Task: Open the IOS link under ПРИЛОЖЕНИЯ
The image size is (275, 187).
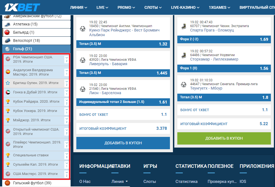Action: pos(243,182)
